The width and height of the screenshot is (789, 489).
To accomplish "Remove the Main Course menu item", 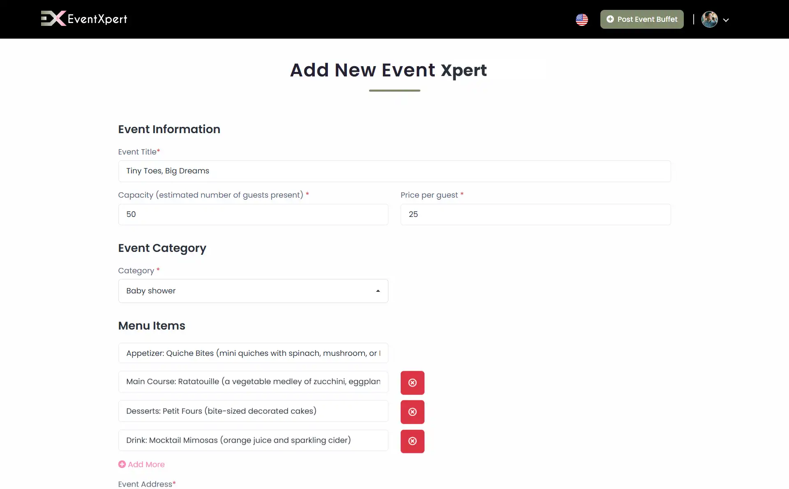I will click(412, 382).
